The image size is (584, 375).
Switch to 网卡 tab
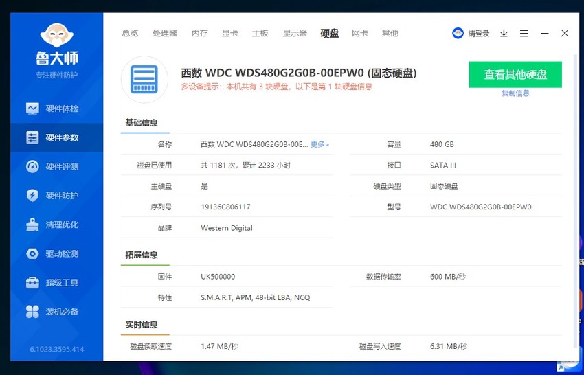point(360,33)
